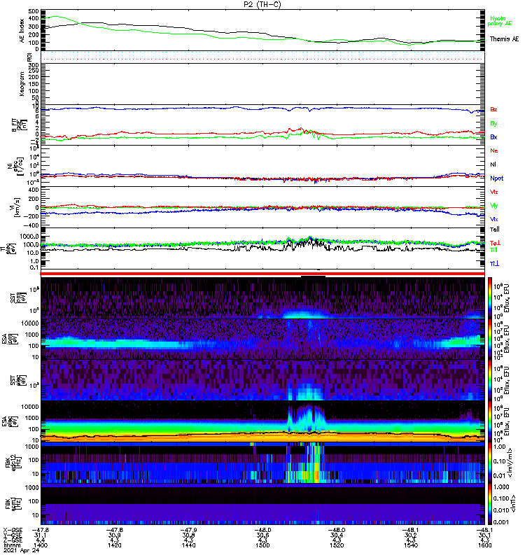Click the red "Te⊥" temperature legend label
The height and width of the screenshot is (560, 525).
[495, 243]
